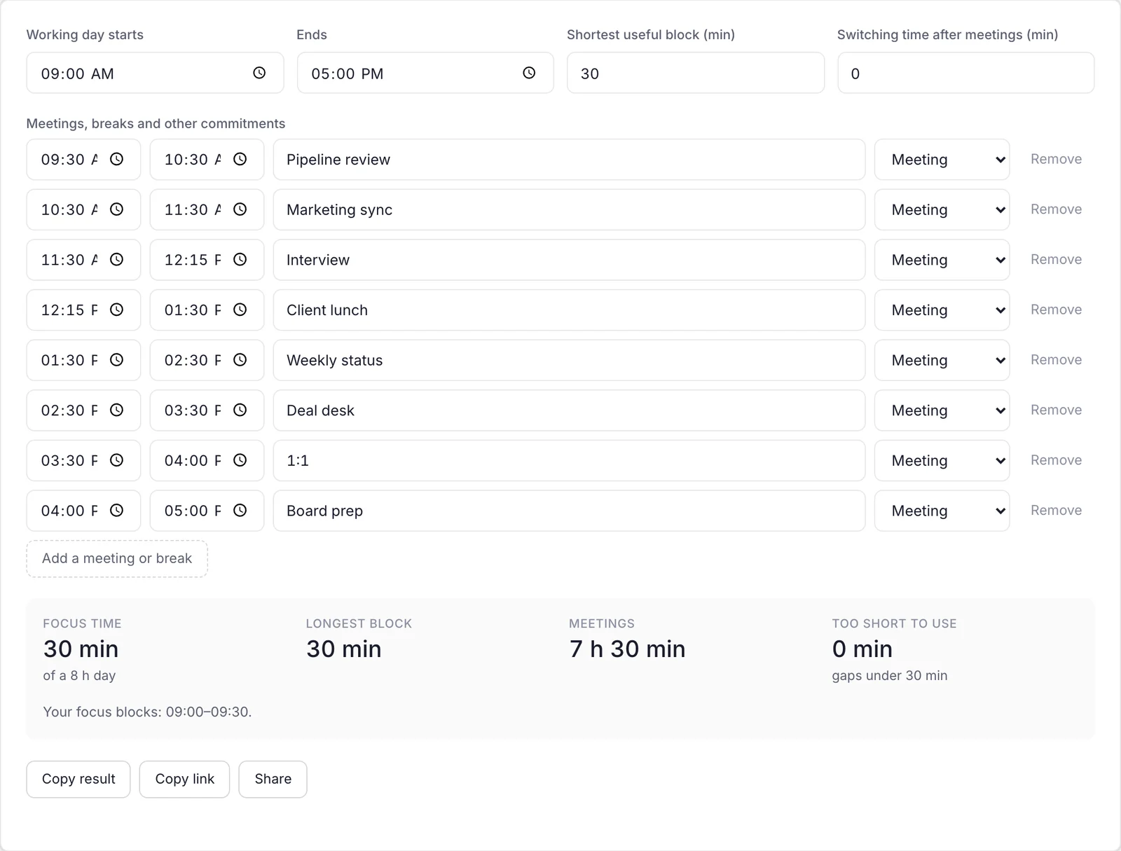This screenshot has height=851, width=1121.
Task: Click the Share button
Action: [273, 779]
